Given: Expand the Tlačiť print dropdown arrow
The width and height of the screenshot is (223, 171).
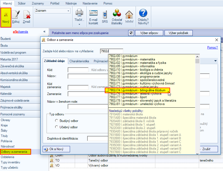Looking at the screenshot, I should click(79, 24).
